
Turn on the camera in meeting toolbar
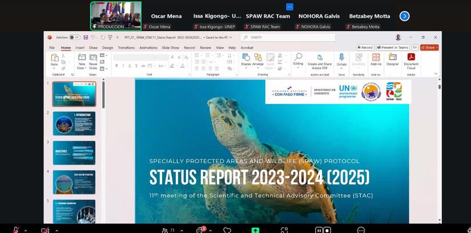(x=45, y=230)
